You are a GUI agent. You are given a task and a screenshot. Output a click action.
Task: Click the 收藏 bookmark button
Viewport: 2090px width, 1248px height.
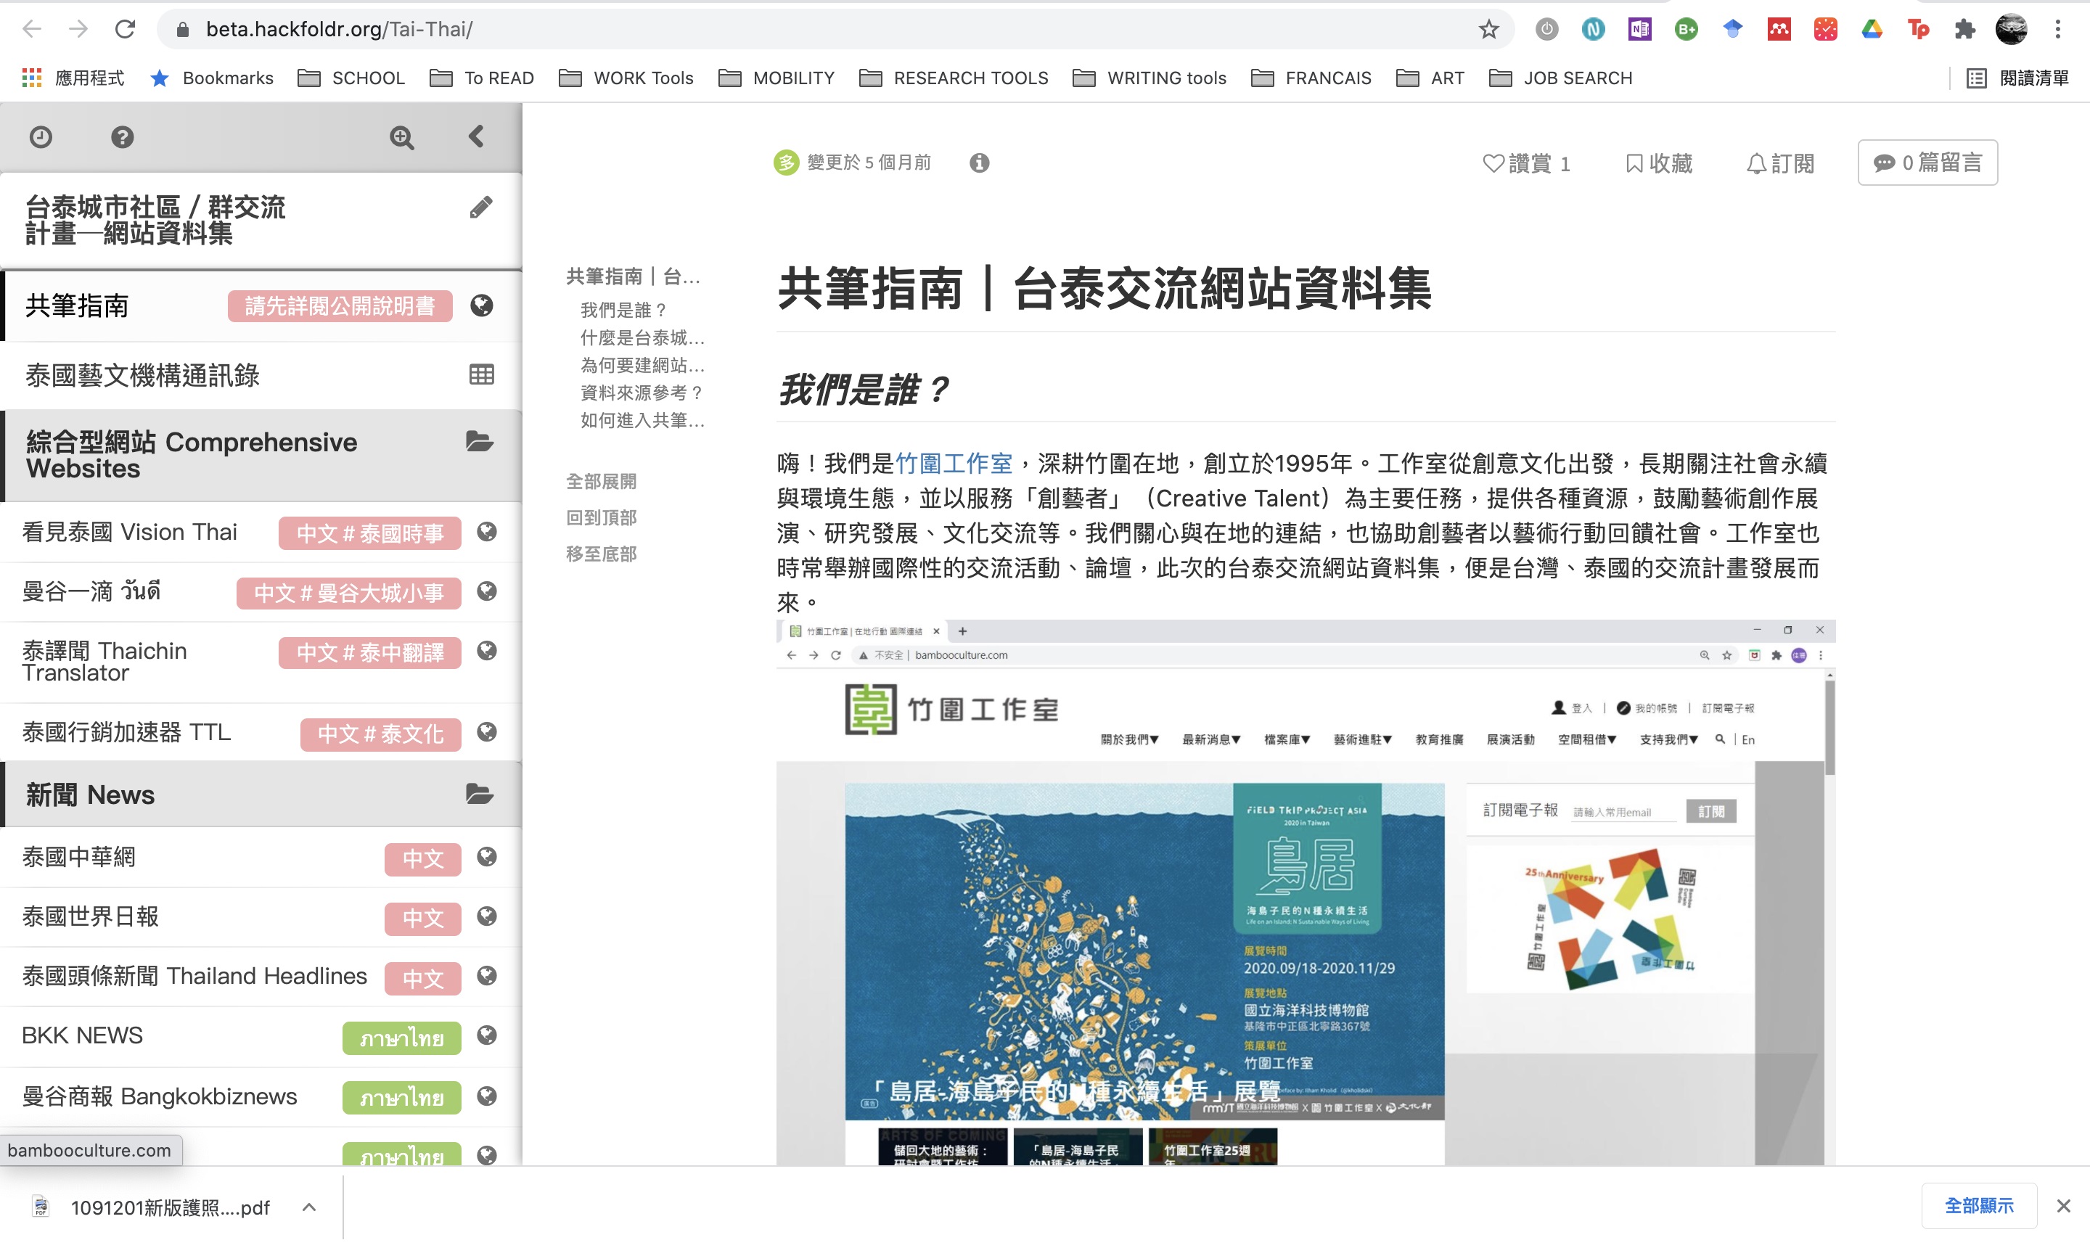tap(1658, 163)
